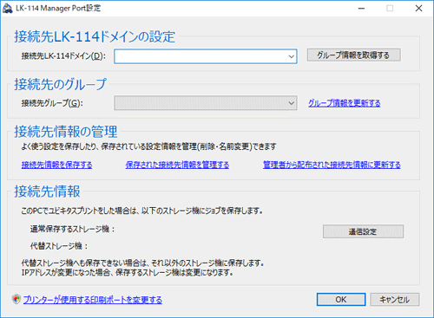This screenshot has height=318, width=434.
Task: Click the 接続先グループ(G): label
Action: pyautogui.click(x=52, y=103)
